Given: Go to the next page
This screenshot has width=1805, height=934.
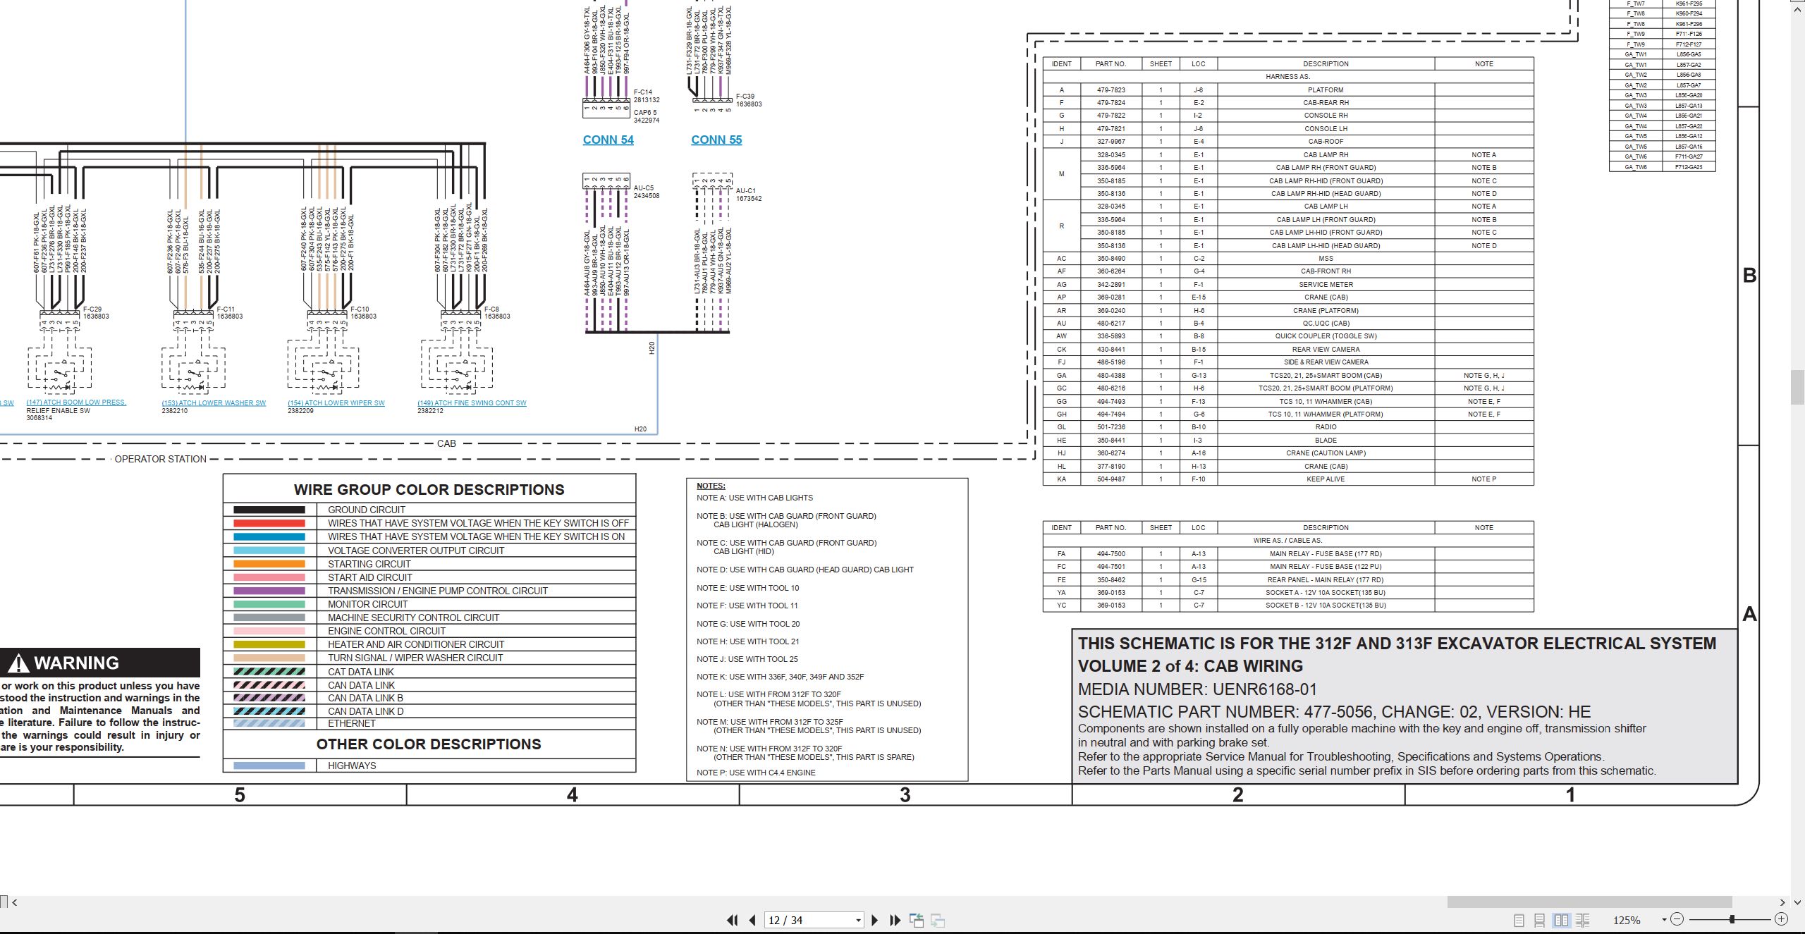Looking at the screenshot, I should click(x=875, y=920).
